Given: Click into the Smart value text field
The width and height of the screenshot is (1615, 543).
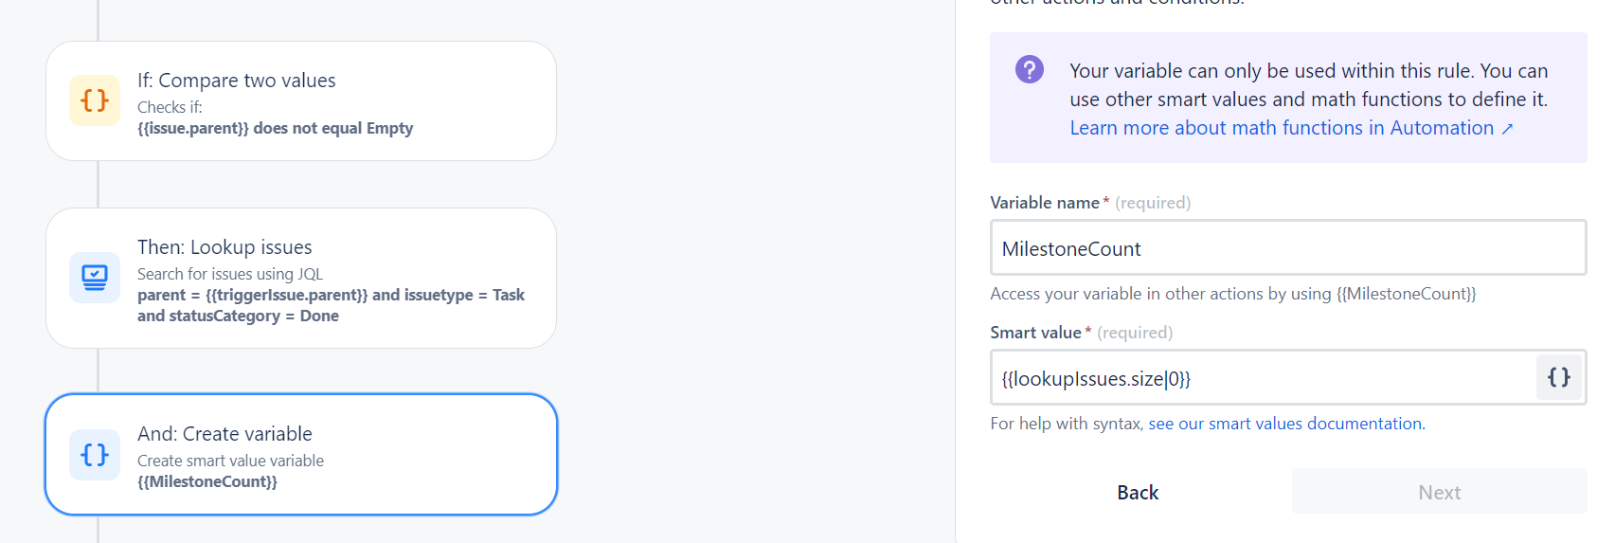Looking at the screenshot, I should (x=1260, y=378).
